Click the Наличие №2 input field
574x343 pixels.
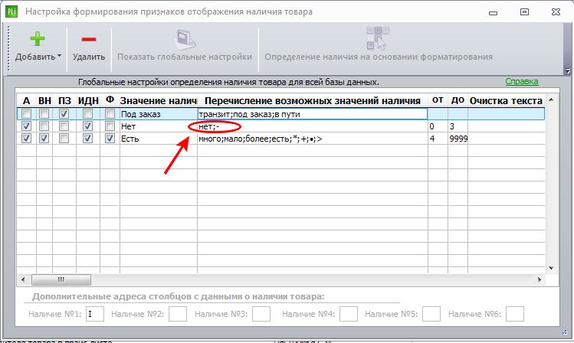point(178,314)
